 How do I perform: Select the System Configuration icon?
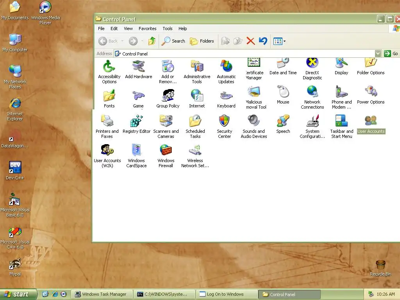[x=312, y=127]
